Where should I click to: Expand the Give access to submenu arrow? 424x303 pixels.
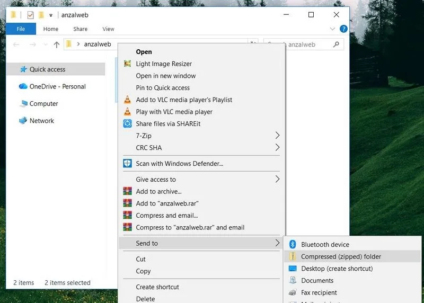pyautogui.click(x=277, y=179)
